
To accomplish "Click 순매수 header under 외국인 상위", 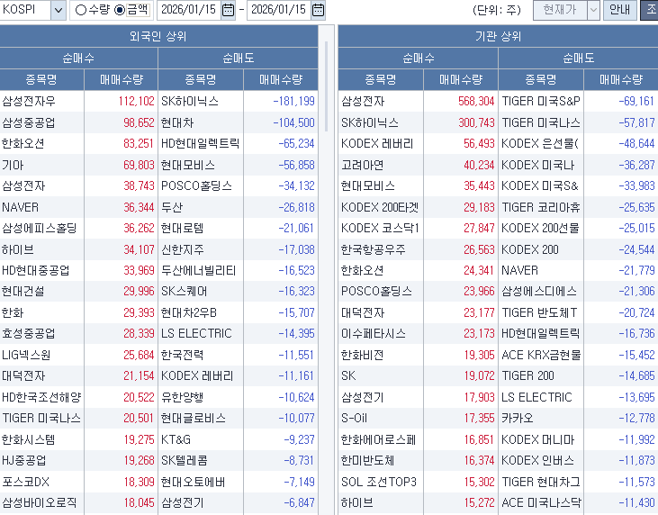I will click(78, 58).
